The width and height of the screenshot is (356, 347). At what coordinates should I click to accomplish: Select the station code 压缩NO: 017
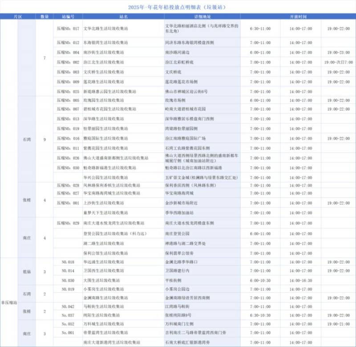pos(68,29)
